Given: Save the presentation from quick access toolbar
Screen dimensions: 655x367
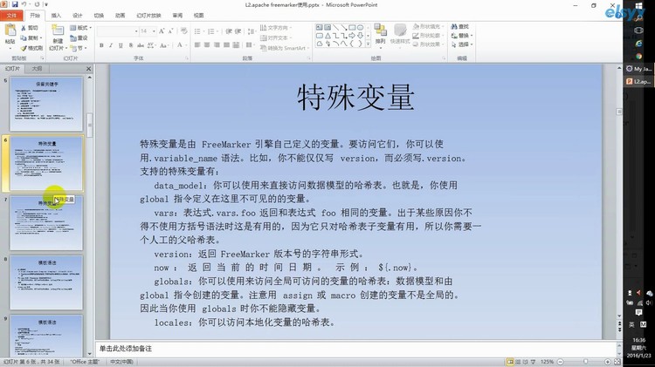Looking at the screenshot, I should [x=15, y=4].
